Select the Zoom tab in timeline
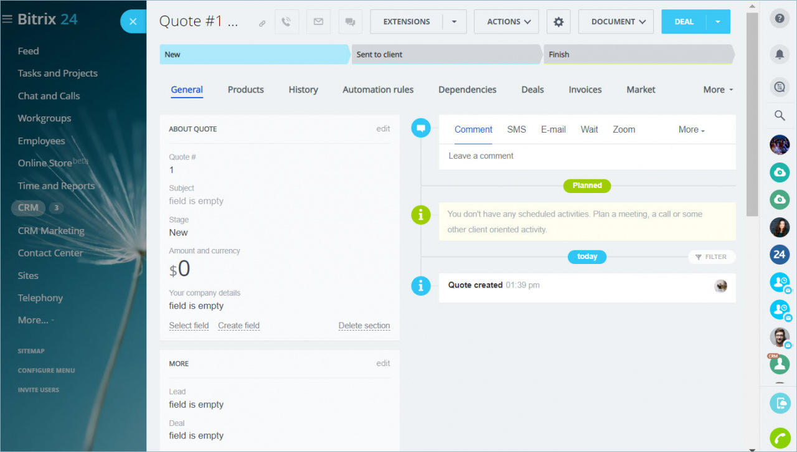Screen dimensions: 797x452 click(x=624, y=129)
